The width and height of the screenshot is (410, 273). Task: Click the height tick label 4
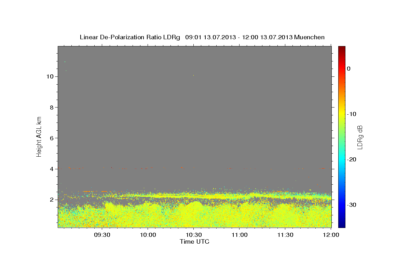pyautogui.click(x=52, y=169)
